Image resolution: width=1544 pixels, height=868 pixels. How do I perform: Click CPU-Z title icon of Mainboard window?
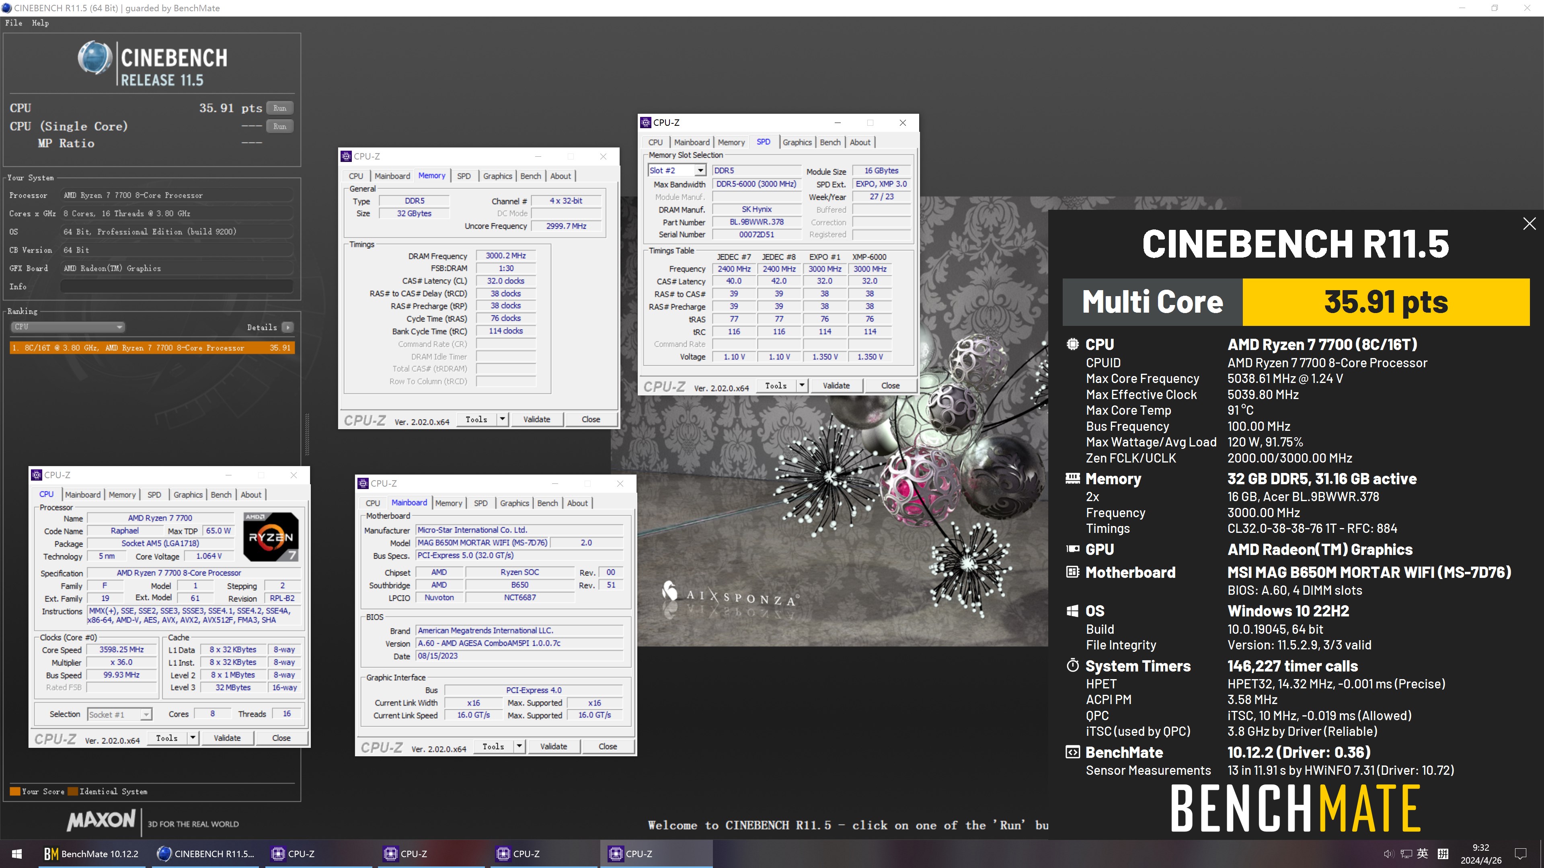coord(363,483)
